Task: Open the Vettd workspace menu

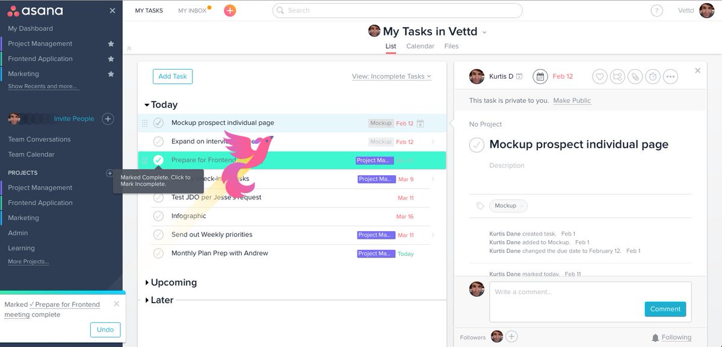Action: (686, 10)
